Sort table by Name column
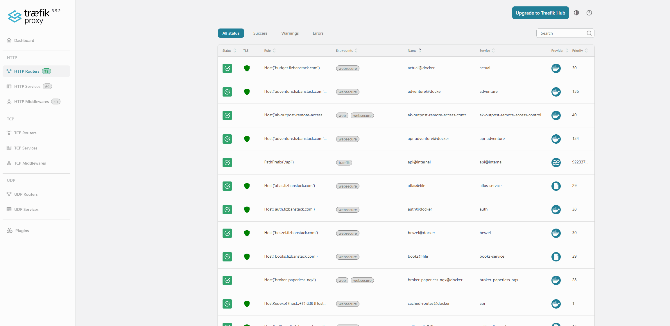 [415, 51]
